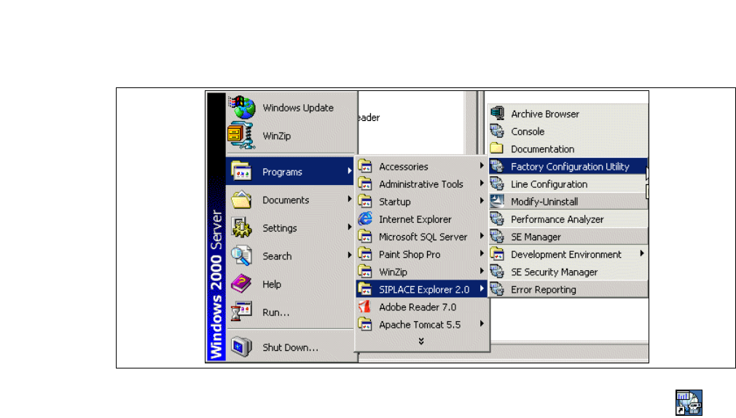
Task: Select the Performance Analyzer text label
Action: [x=557, y=219]
